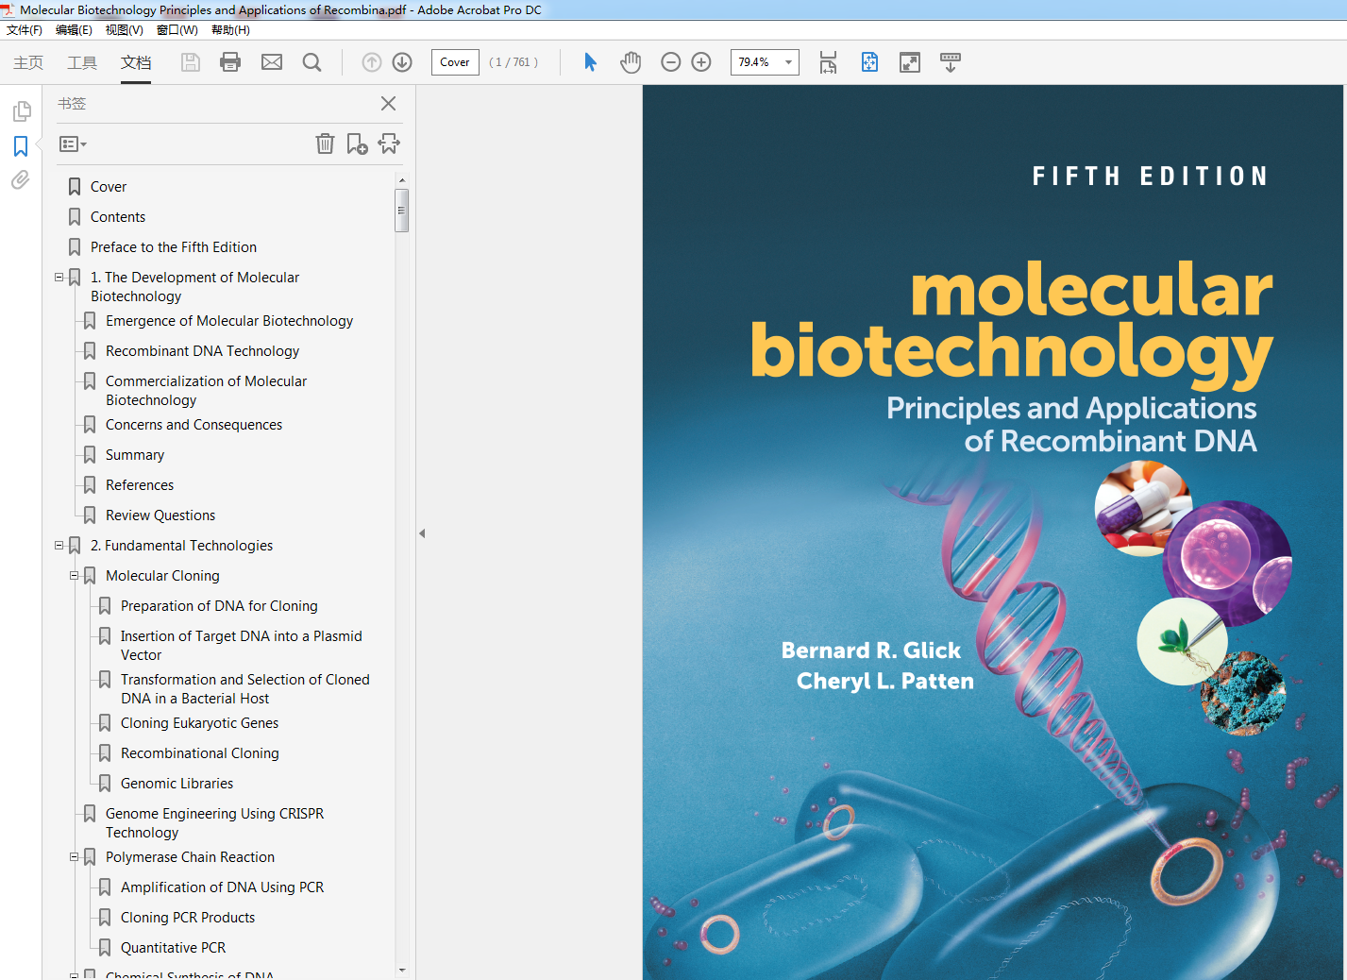
Task: Jump to the Contents bookmark
Action: point(118,217)
